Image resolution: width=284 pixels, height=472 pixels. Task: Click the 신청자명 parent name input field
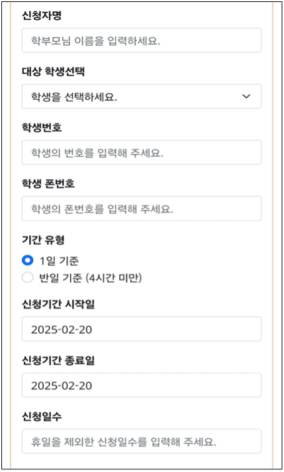tap(142, 40)
